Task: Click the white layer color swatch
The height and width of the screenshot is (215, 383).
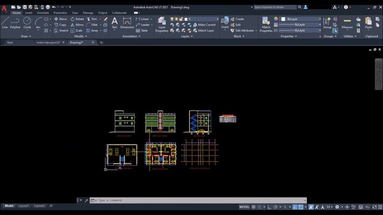Action: point(186,19)
